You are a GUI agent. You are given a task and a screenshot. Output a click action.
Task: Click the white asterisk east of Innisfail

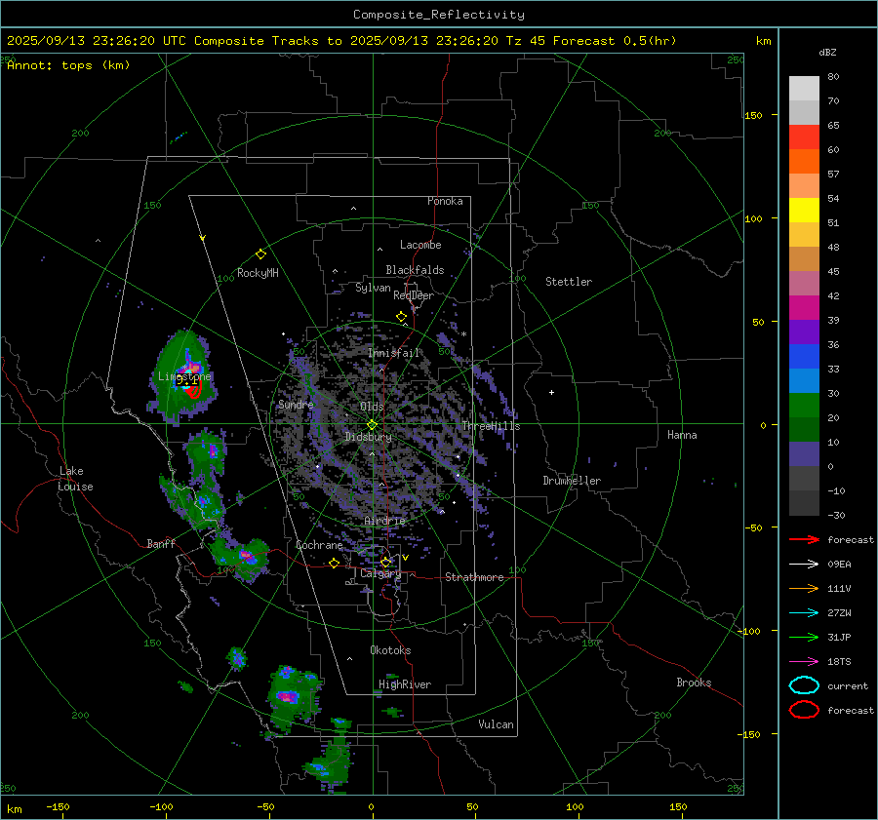(x=463, y=334)
